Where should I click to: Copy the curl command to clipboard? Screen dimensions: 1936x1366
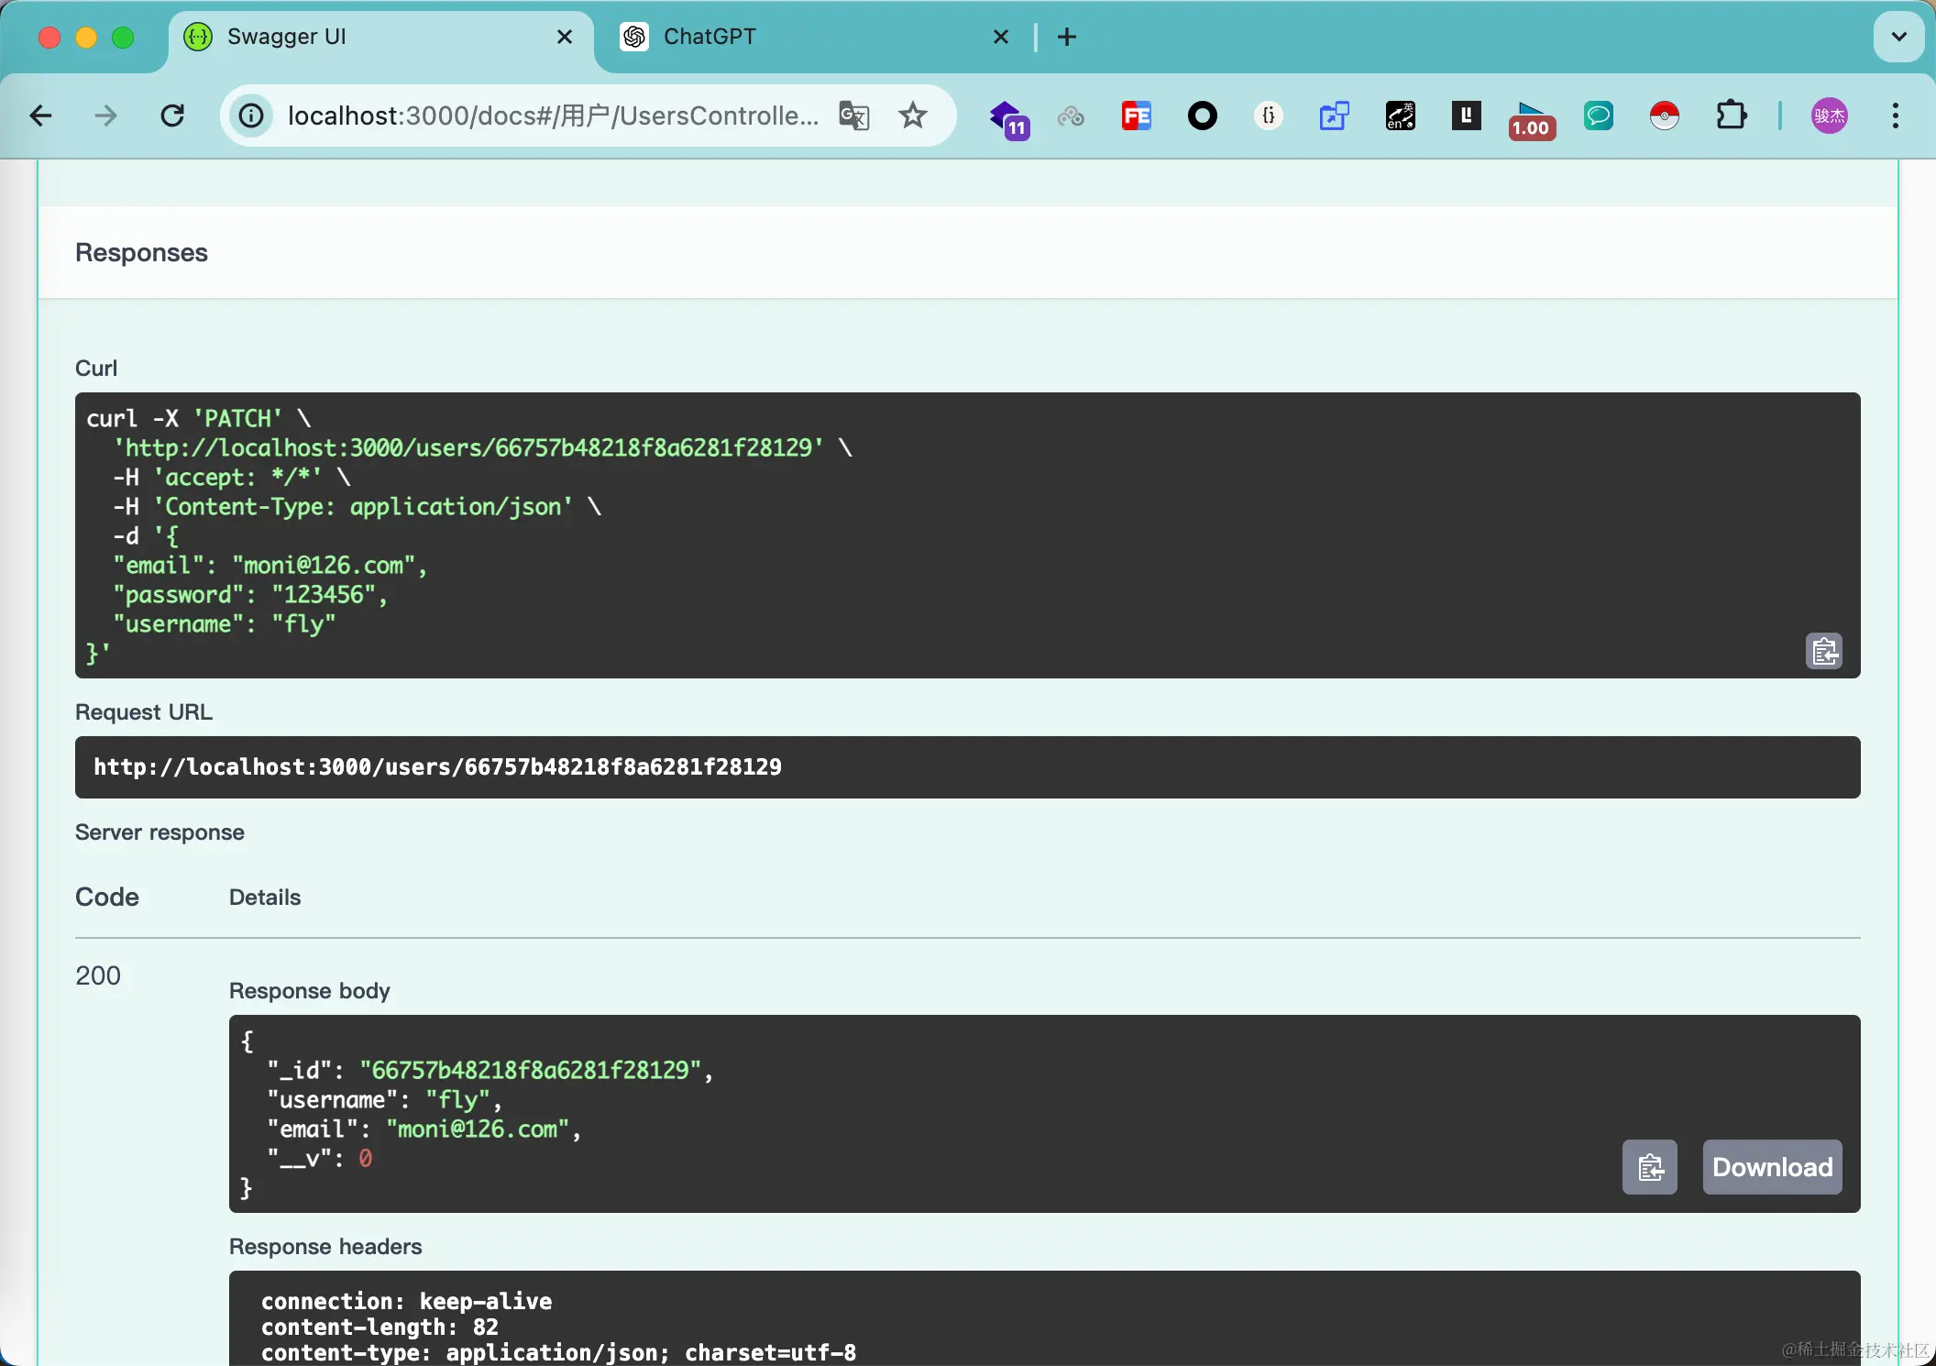pos(1823,652)
